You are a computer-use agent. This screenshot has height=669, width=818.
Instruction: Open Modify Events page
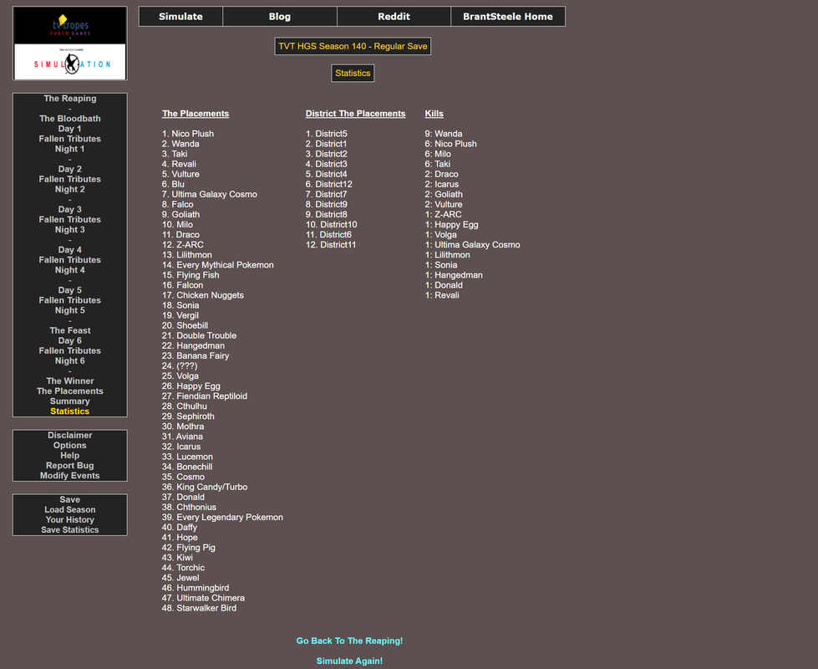coord(70,475)
